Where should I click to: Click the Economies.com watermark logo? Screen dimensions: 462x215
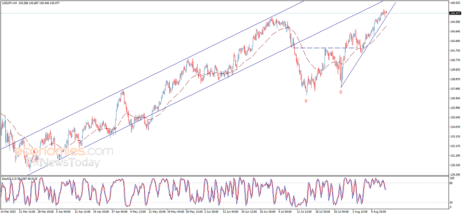[63, 152]
